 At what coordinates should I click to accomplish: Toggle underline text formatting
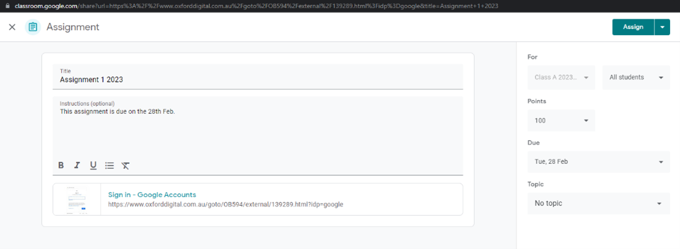click(93, 165)
